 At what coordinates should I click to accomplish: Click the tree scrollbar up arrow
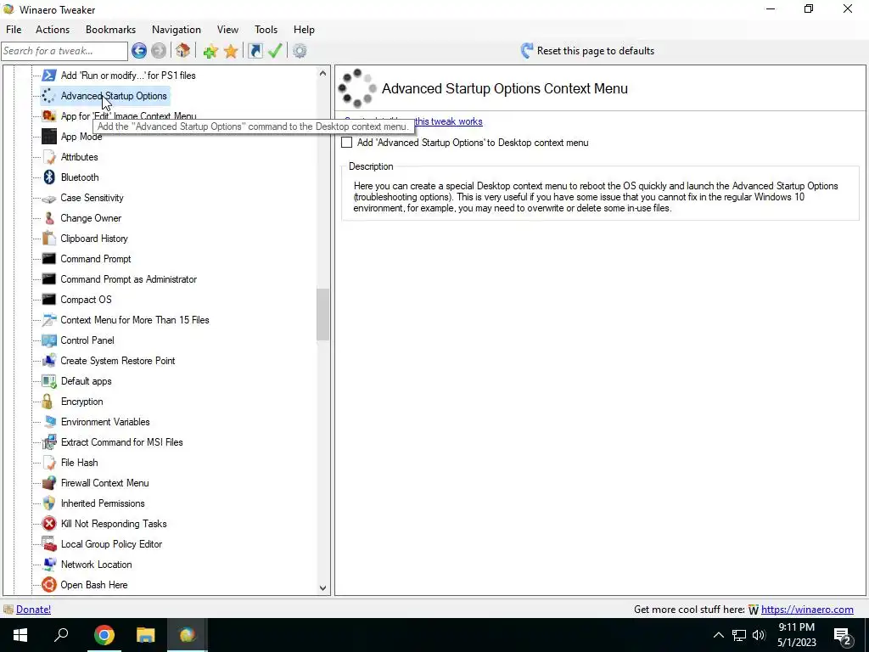point(323,73)
